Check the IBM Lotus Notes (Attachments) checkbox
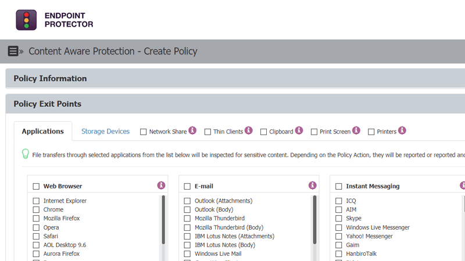 click(187, 236)
